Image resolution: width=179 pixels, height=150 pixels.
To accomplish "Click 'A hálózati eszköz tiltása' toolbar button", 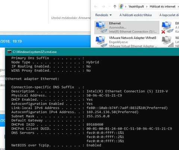I will 135,15.
